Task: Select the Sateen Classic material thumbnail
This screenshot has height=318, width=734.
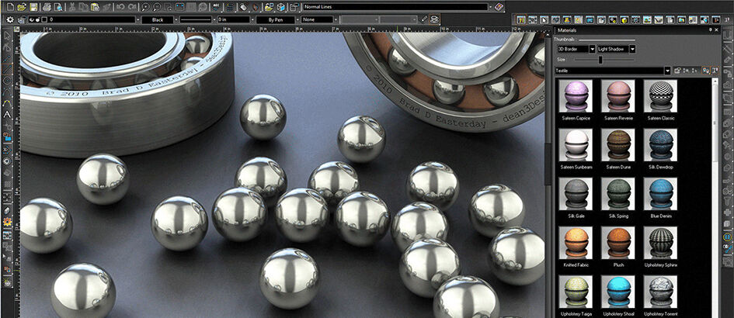Action: [660, 95]
